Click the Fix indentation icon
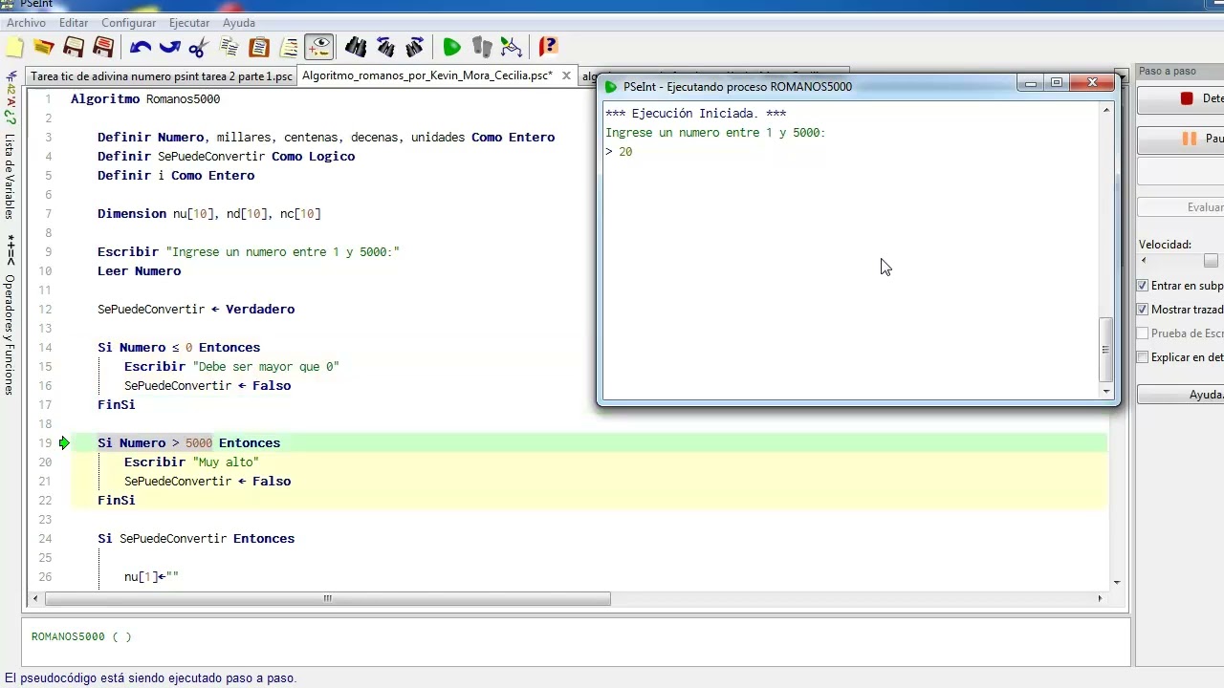The height and width of the screenshot is (688, 1224). click(x=288, y=47)
